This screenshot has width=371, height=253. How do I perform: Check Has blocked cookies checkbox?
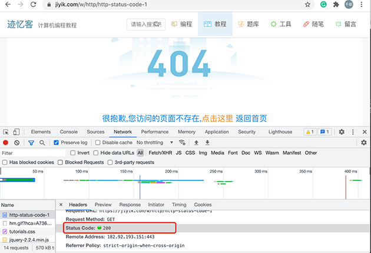coord(5,162)
